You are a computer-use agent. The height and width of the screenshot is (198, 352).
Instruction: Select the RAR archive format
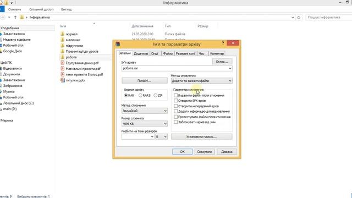(x=126, y=95)
